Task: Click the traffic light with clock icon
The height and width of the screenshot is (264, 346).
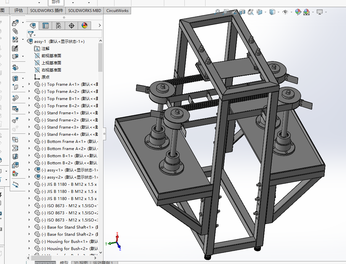Action: pyautogui.click(x=15, y=174)
